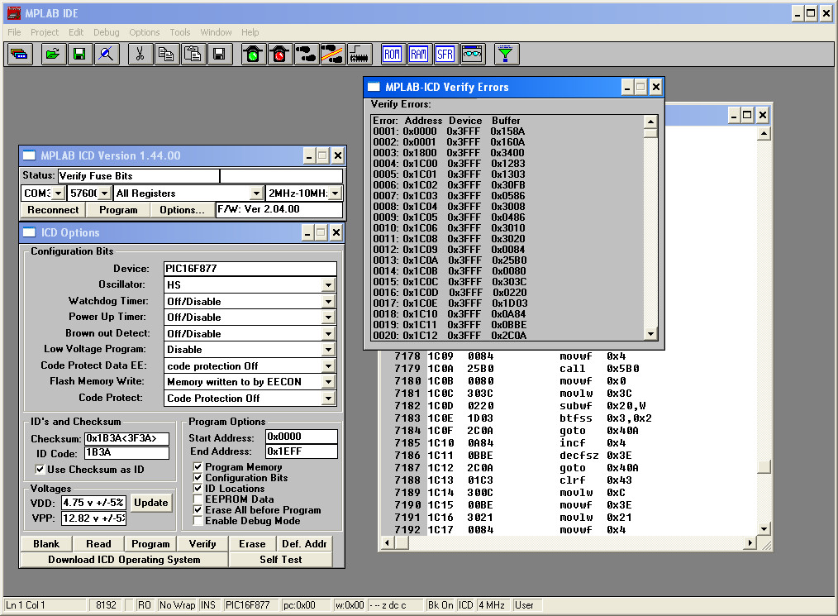
Task: Click the Erase button
Action: [252, 544]
